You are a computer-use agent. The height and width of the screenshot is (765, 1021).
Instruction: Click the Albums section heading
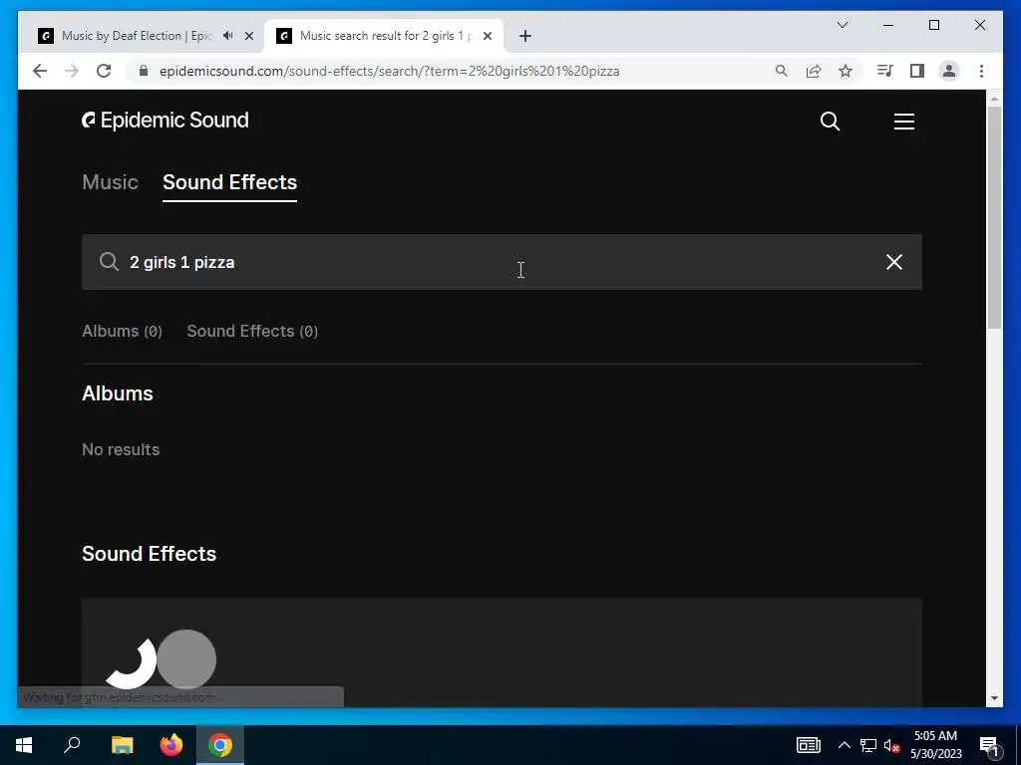[118, 393]
